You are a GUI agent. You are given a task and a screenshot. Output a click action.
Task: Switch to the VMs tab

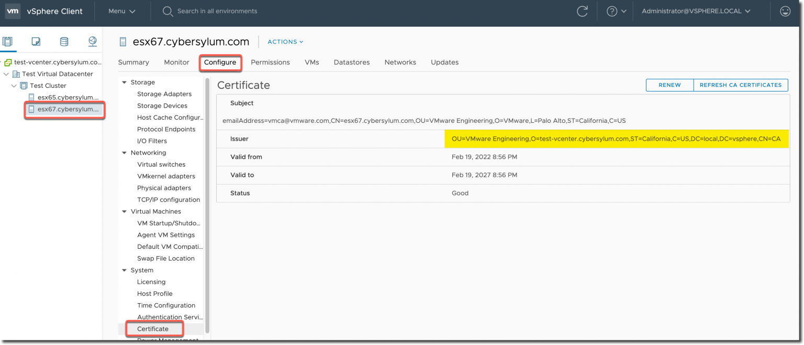312,62
